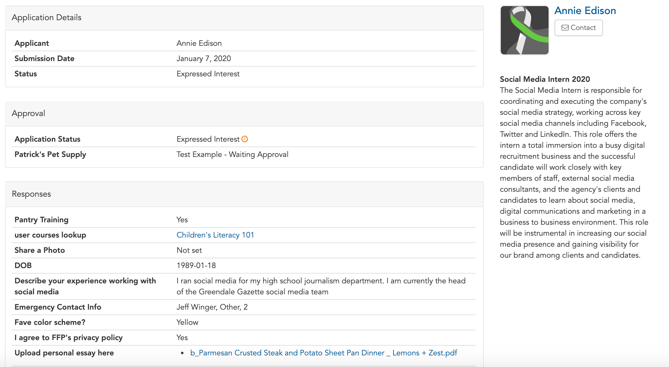The height and width of the screenshot is (367, 669).
Task: Open the Parmesan Crusted Steak PDF essay link
Action: point(323,353)
